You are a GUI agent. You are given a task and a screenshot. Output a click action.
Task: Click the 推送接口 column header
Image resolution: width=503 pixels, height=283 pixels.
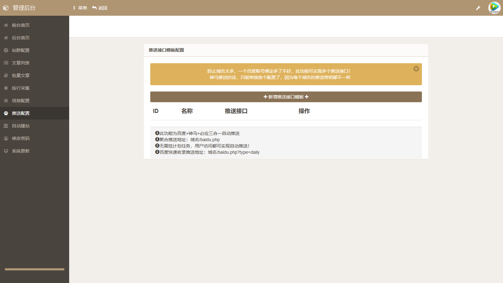(236, 111)
